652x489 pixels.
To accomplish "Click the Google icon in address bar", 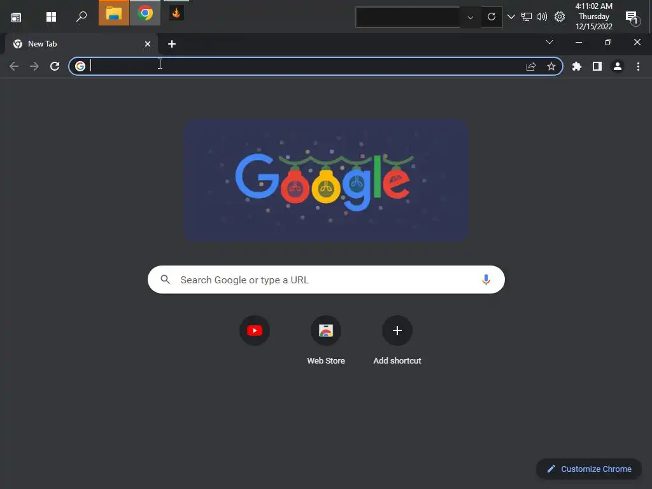I will point(80,66).
